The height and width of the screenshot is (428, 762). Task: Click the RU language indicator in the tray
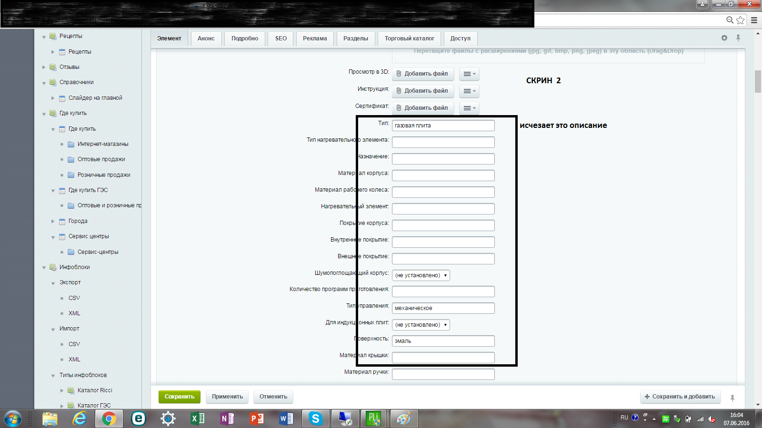pos(624,418)
